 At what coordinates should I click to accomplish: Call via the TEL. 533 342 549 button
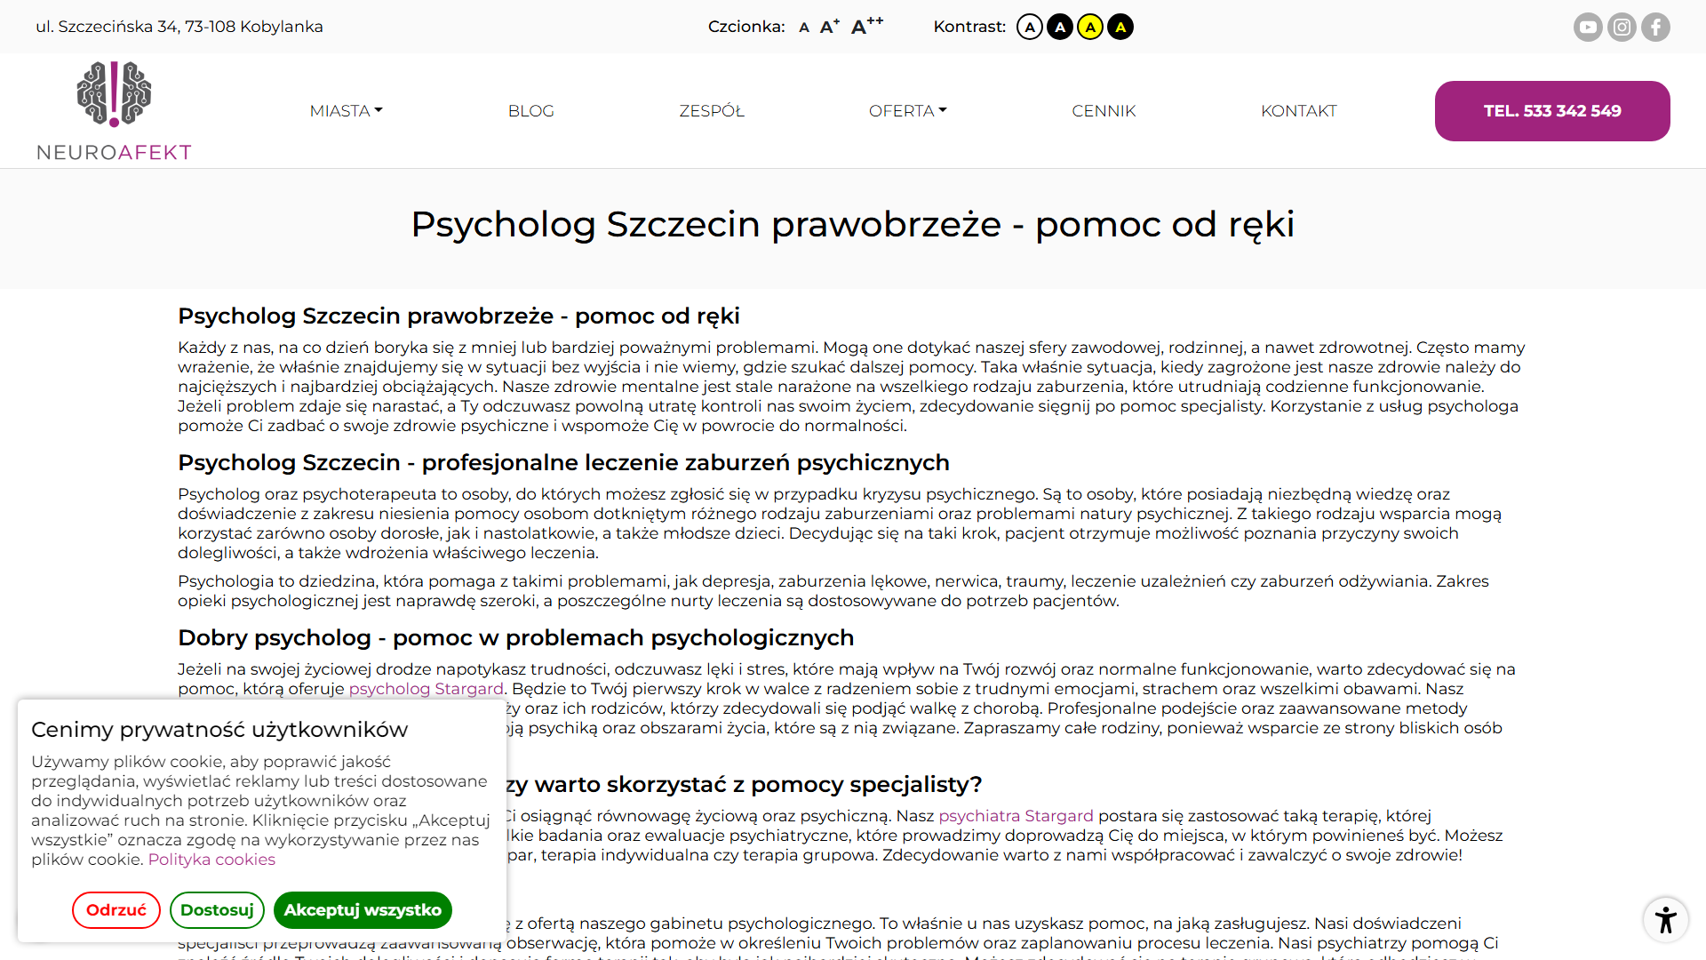click(1552, 111)
